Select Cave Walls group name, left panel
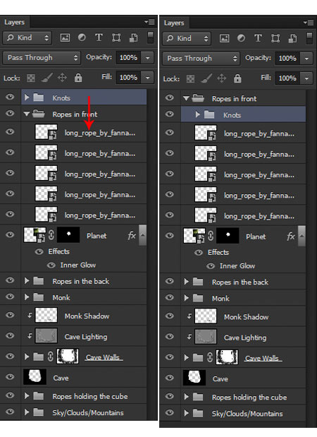This screenshot has width=317, height=437. [104, 357]
